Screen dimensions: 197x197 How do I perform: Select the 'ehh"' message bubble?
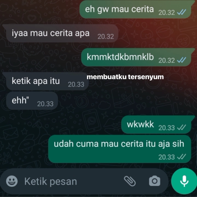point(32,101)
